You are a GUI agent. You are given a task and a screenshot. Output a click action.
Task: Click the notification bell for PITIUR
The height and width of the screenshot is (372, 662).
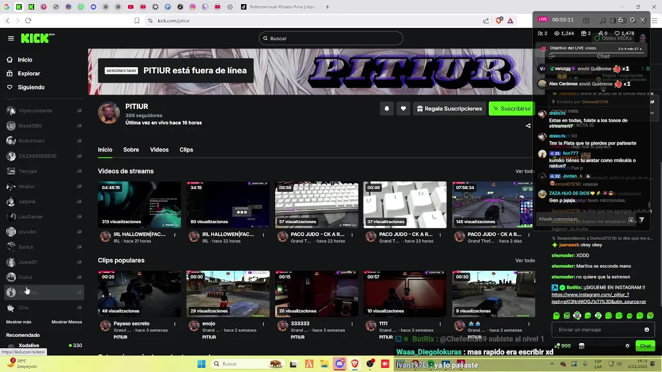click(x=386, y=109)
